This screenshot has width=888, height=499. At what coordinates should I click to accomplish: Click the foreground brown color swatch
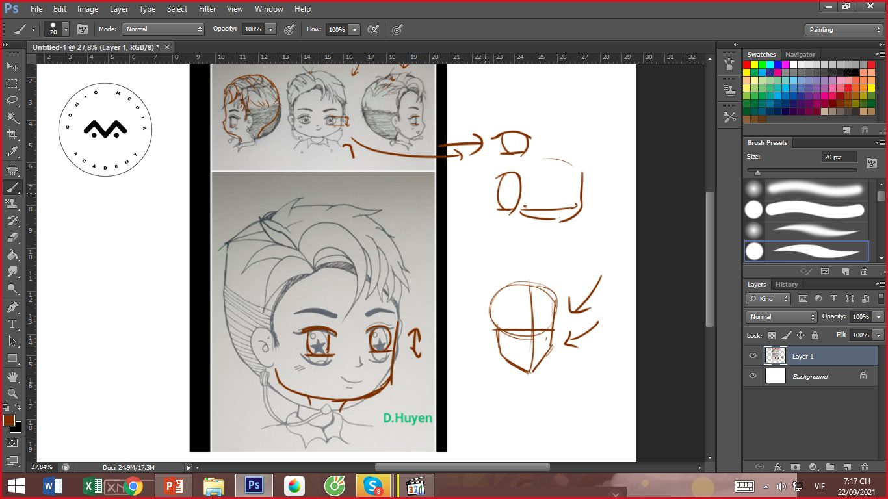pyautogui.click(x=9, y=420)
